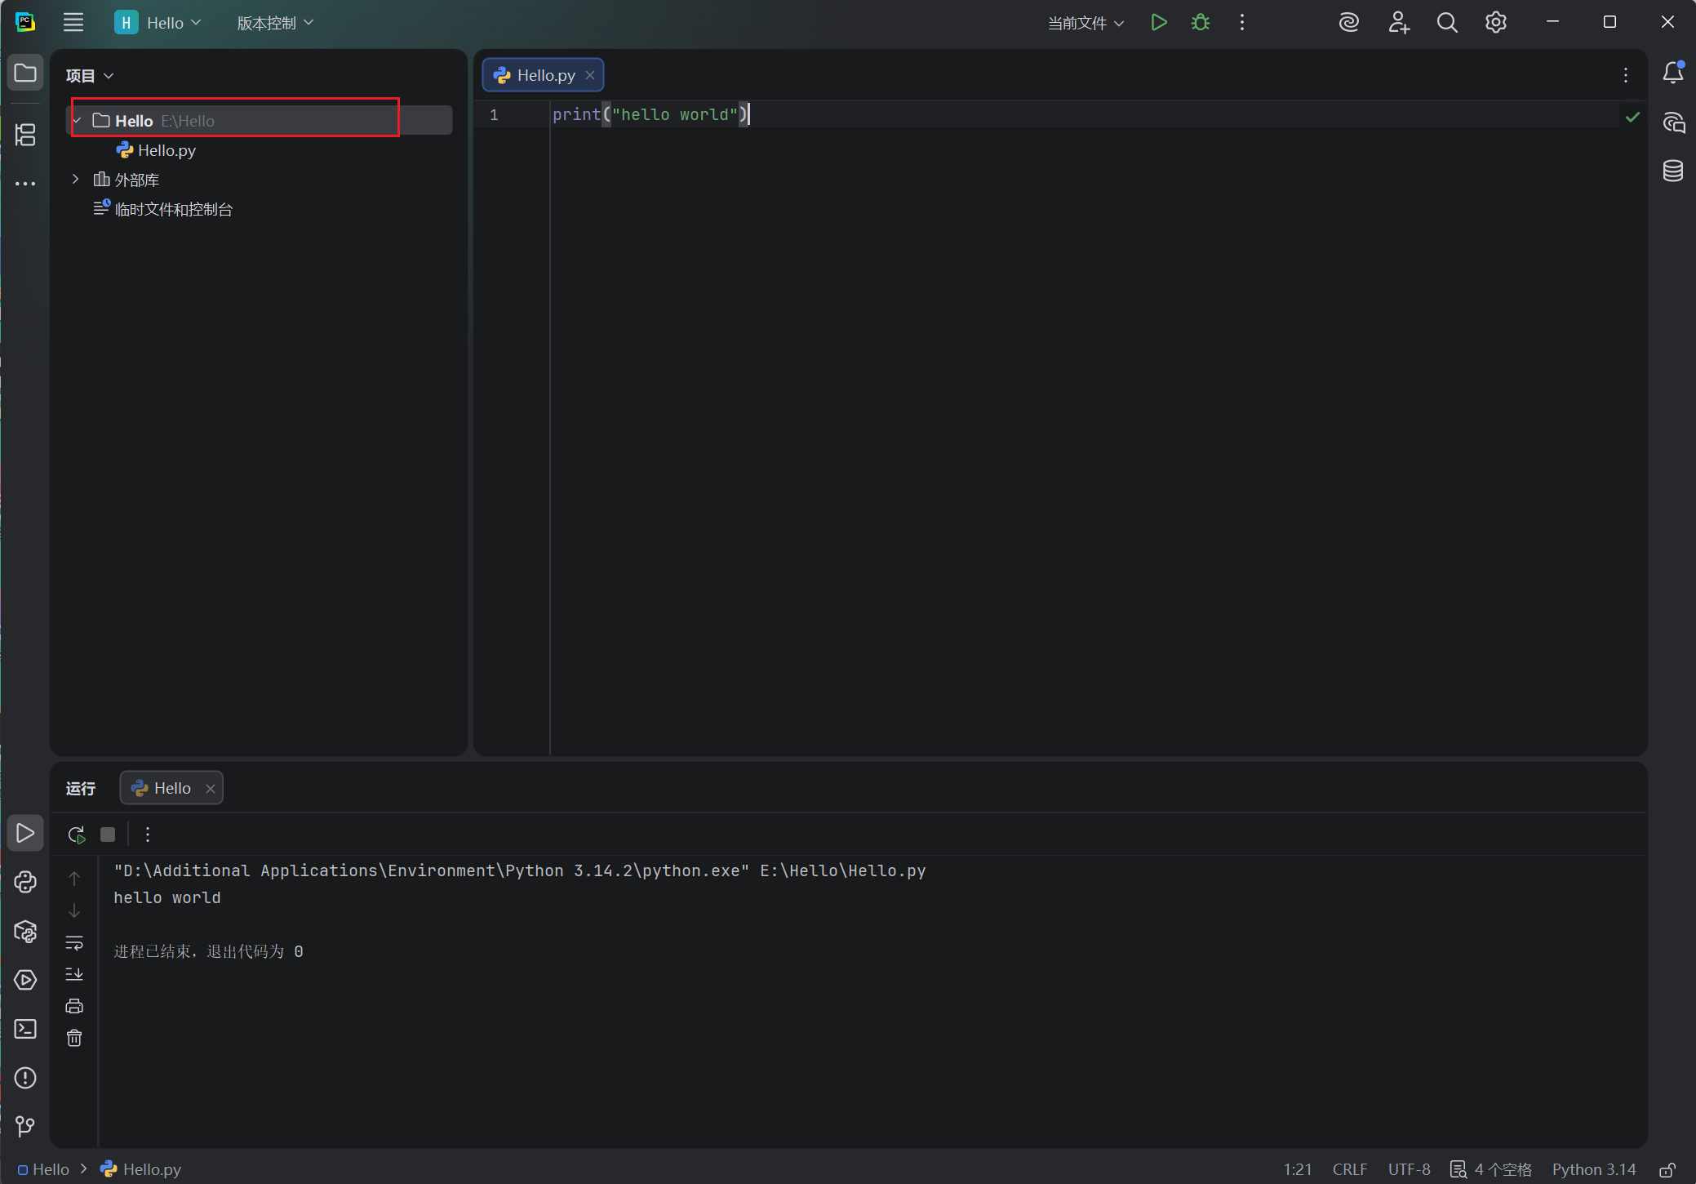The image size is (1696, 1184).
Task: Expand the 外部库 tree node
Action: coord(76,180)
